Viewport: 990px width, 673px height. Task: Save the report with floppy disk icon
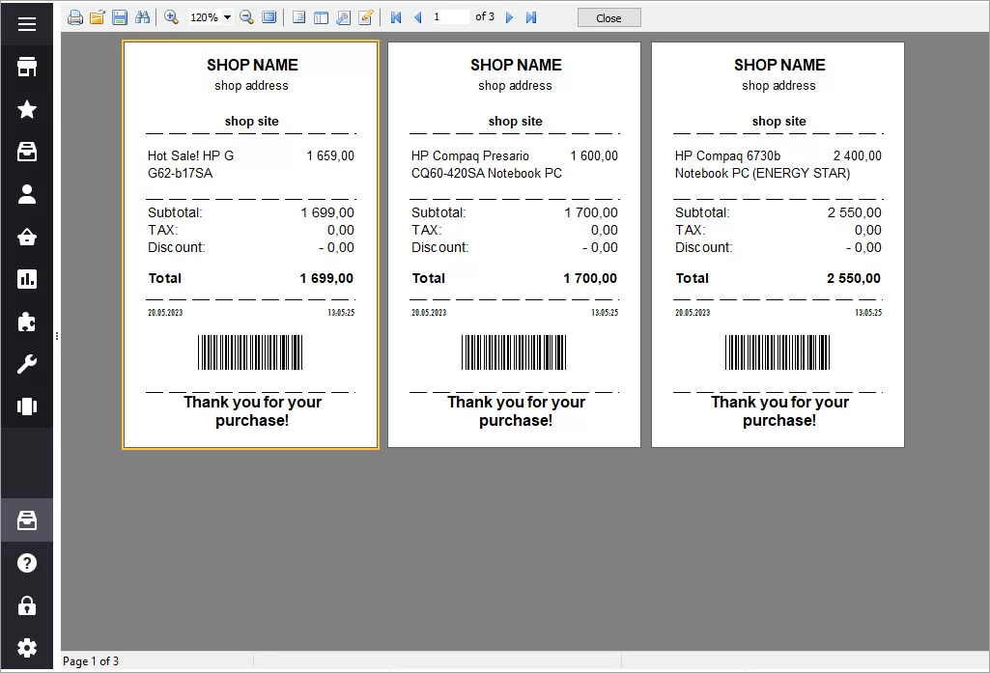coord(120,17)
